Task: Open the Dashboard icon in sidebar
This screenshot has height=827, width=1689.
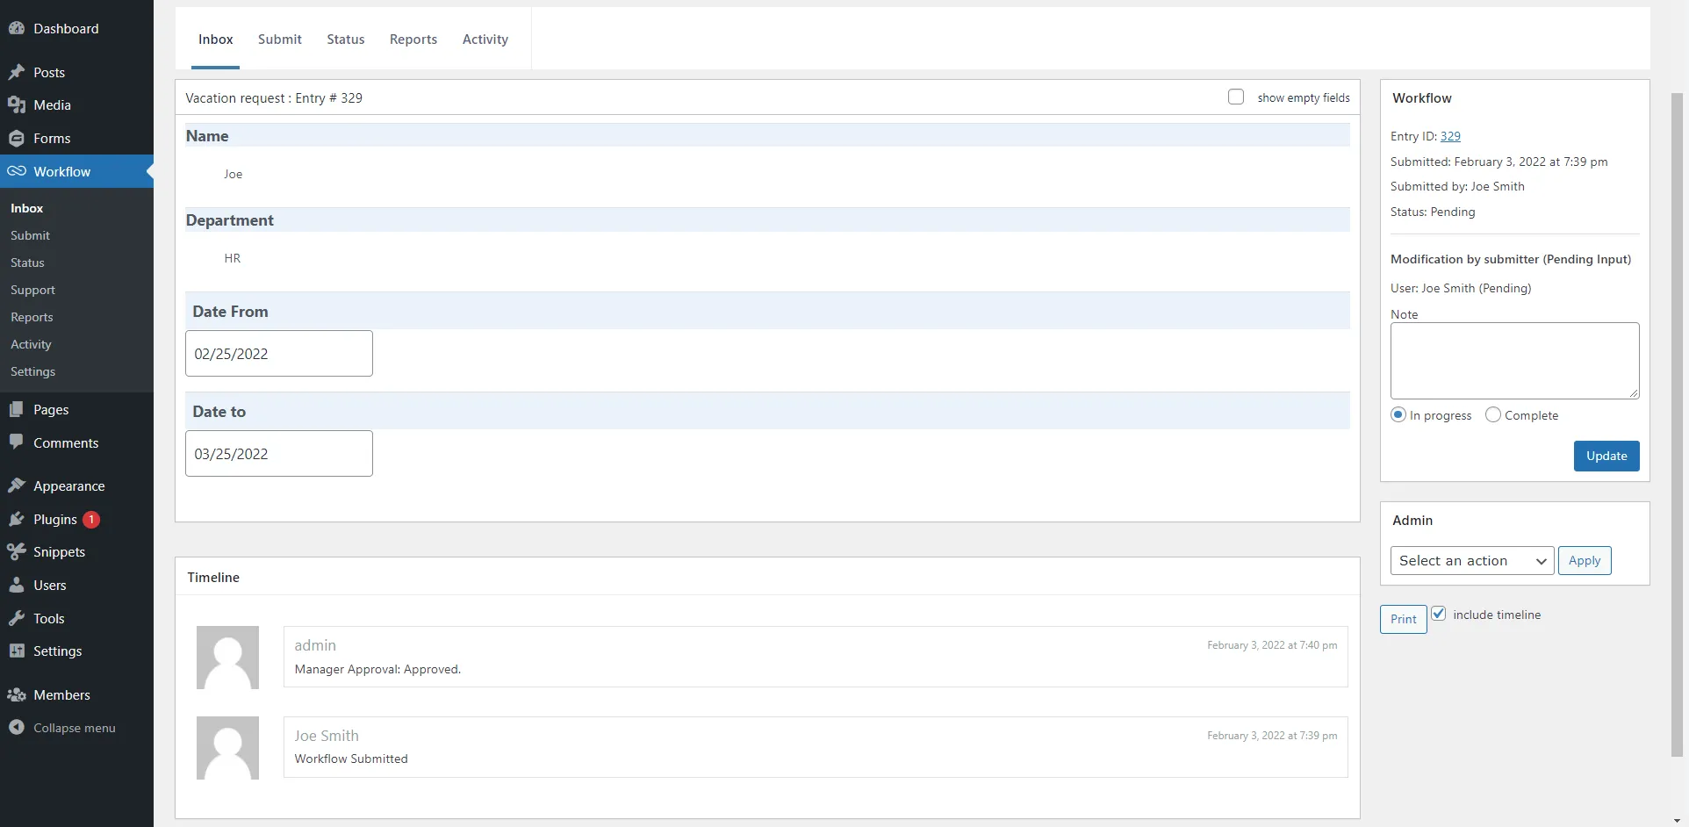Action: (16, 28)
